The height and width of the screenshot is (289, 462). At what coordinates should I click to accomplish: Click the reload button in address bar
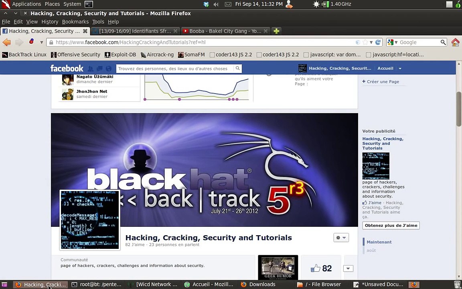click(378, 42)
